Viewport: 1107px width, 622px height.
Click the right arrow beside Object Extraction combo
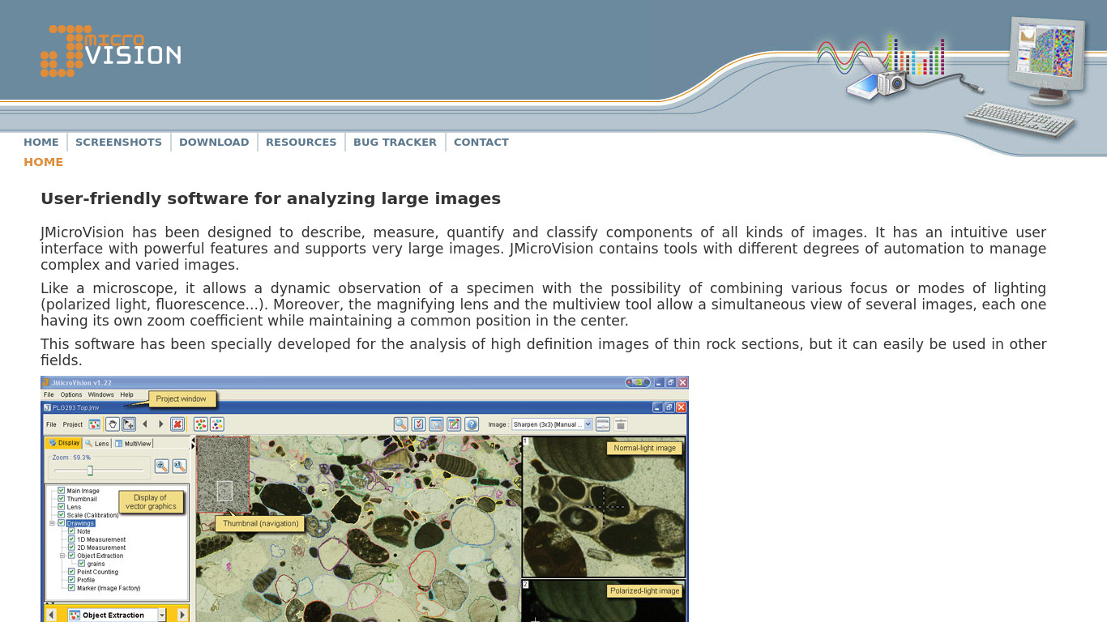point(182,615)
